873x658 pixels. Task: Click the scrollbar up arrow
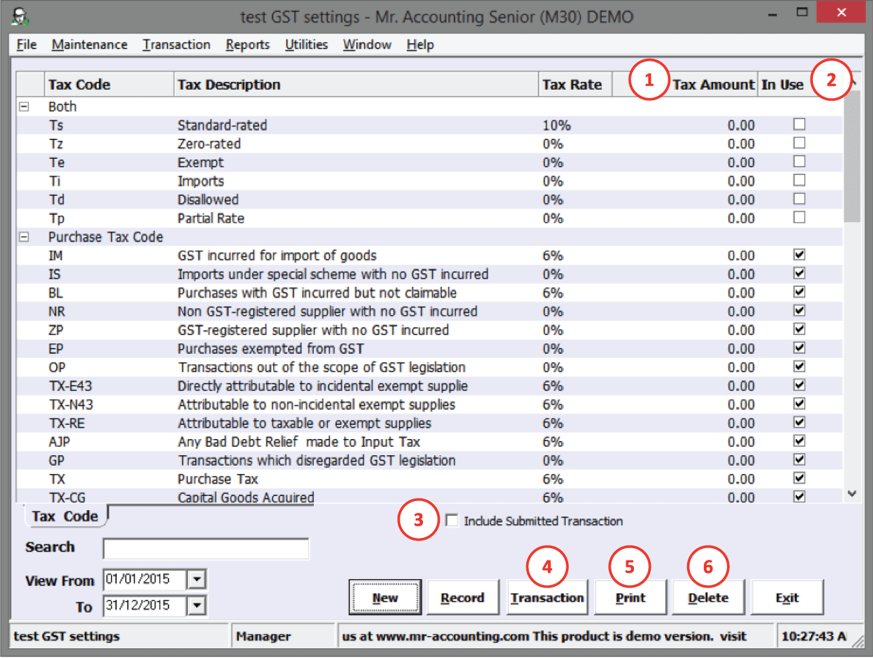point(854,83)
